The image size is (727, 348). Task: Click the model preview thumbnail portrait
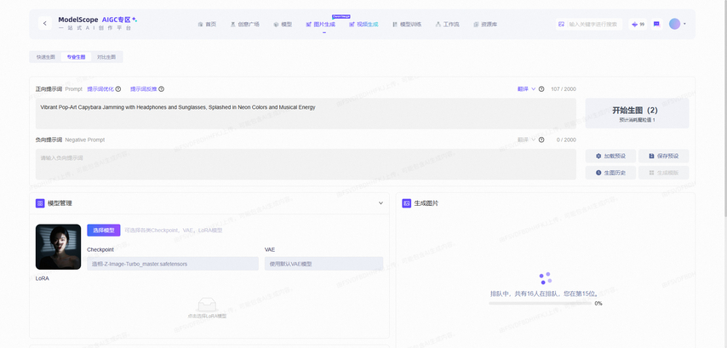click(59, 247)
